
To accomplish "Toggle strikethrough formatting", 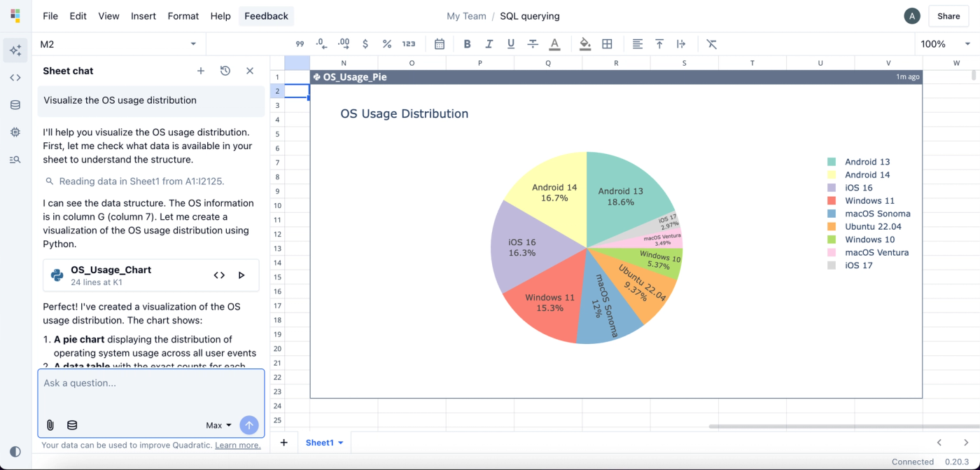I will pos(533,44).
